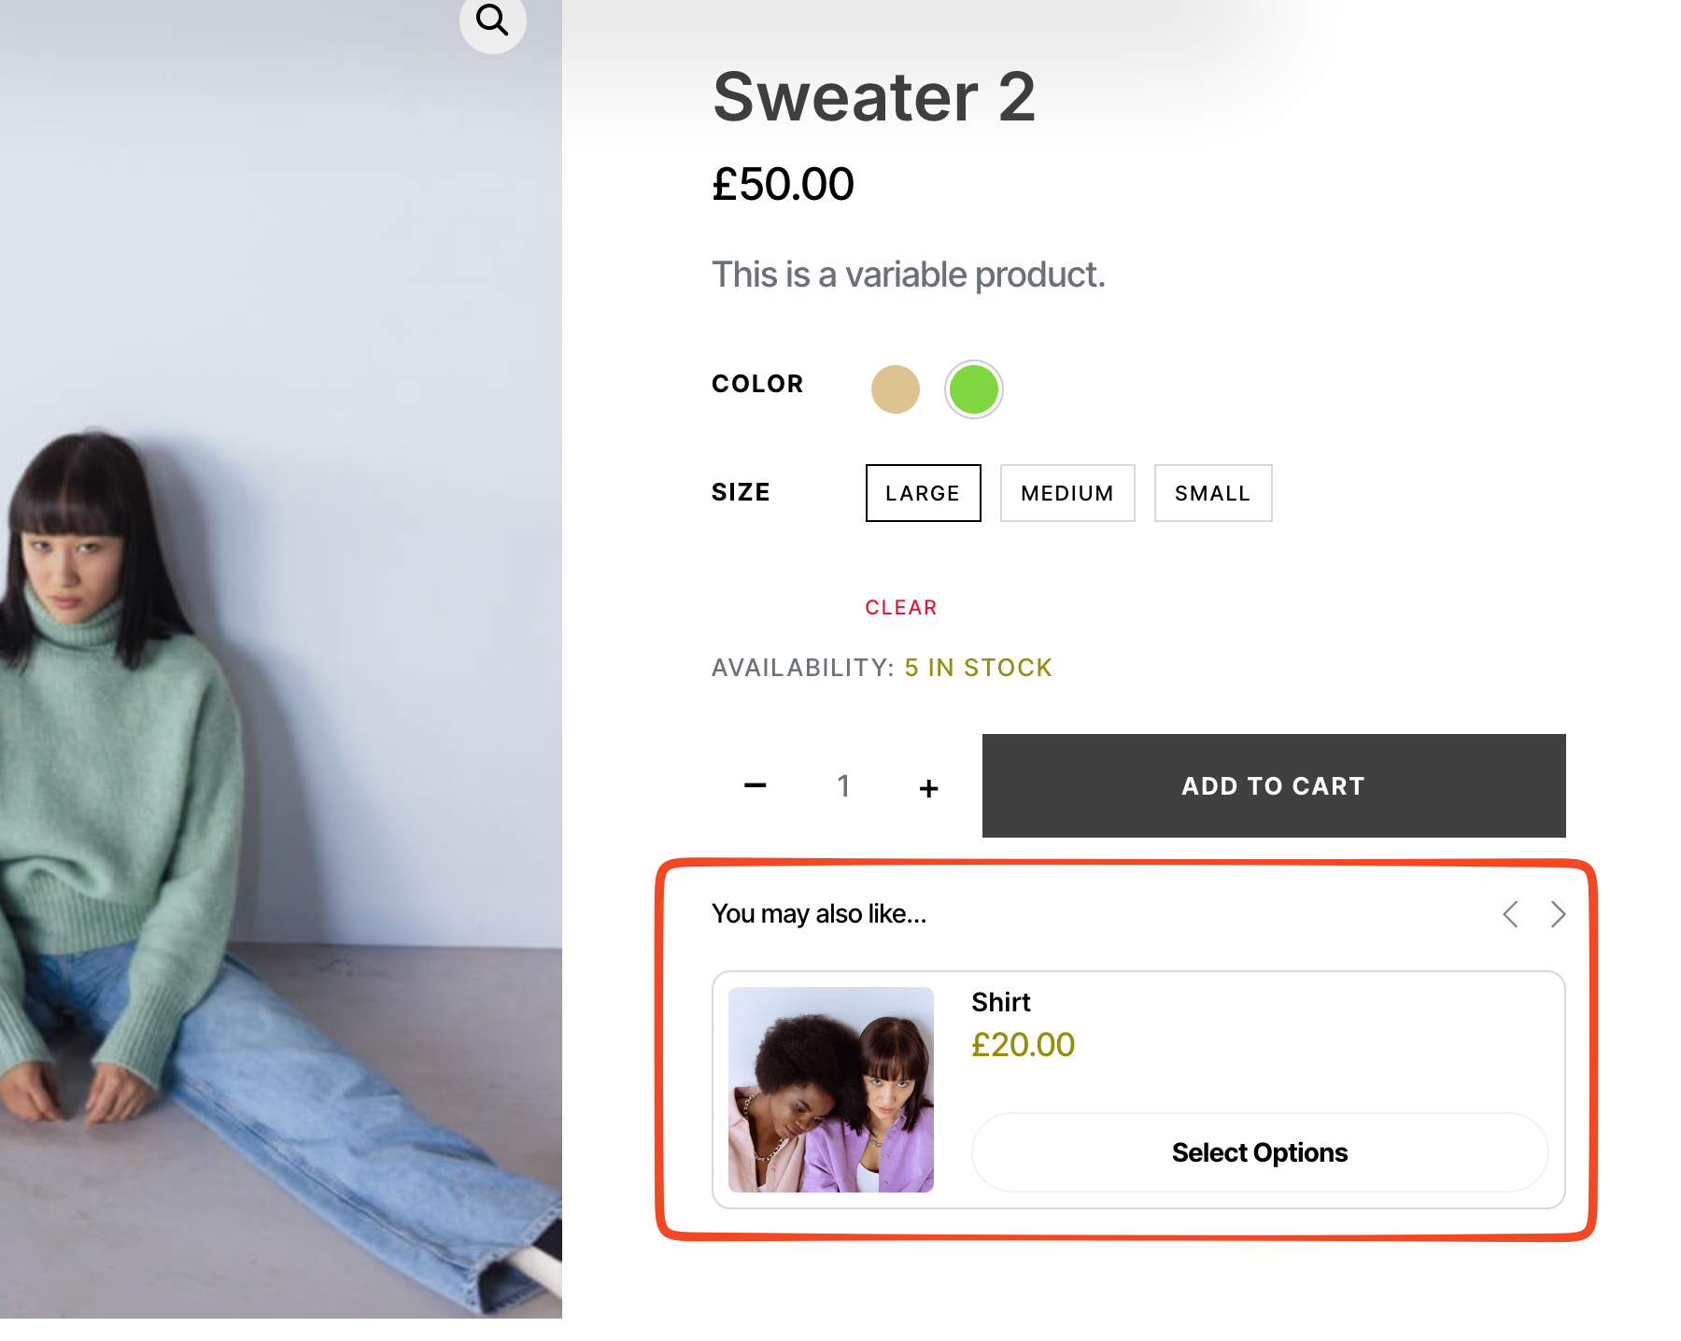Click the Shirt £20.00 price

pyautogui.click(x=1023, y=1045)
